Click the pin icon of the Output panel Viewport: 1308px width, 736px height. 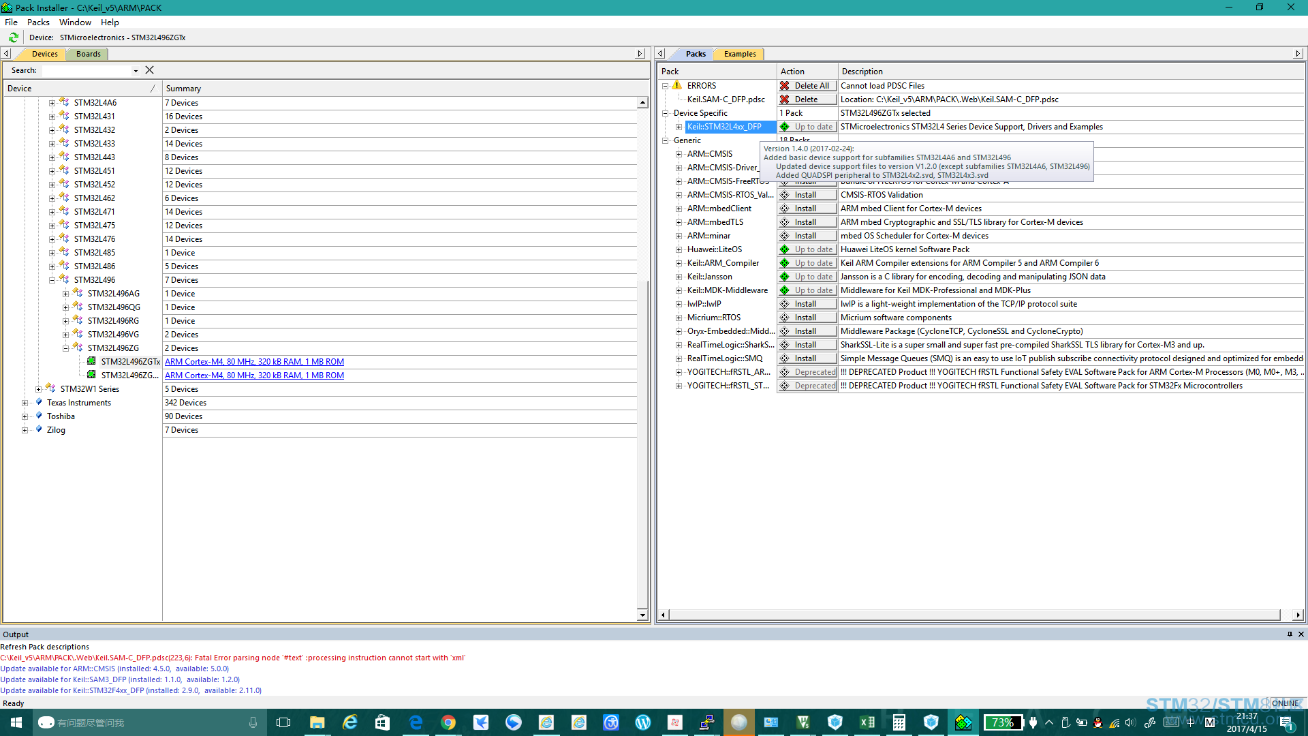[x=1290, y=634]
